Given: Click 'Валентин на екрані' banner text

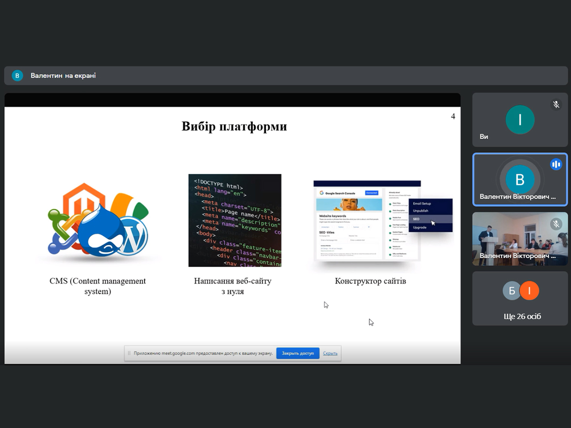Looking at the screenshot, I should 63,76.
